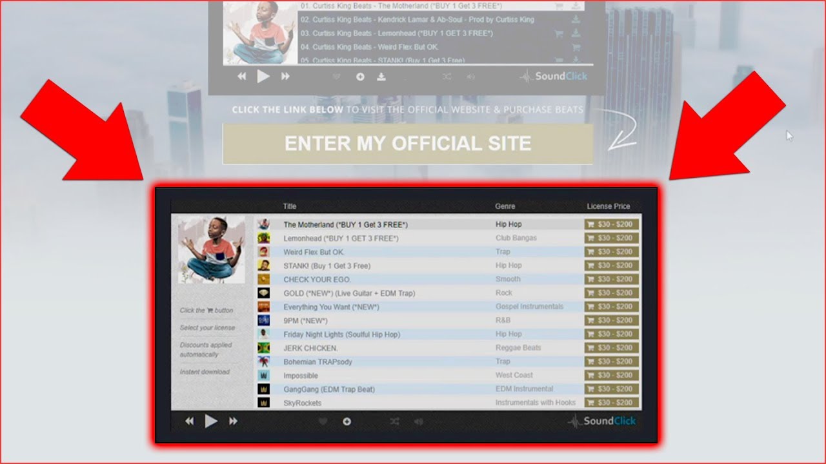The height and width of the screenshot is (464, 826).
Task: Click the volume icon in lower player
Action: point(418,421)
